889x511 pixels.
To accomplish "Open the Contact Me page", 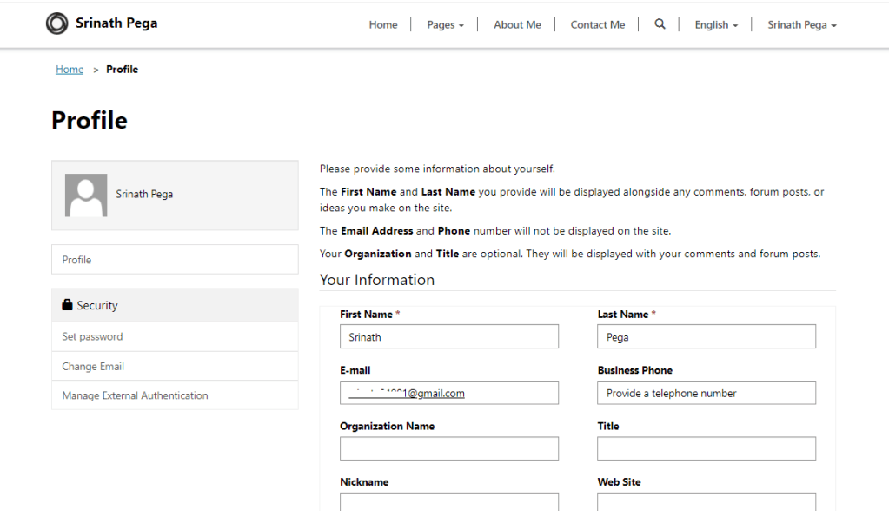I will click(597, 25).
